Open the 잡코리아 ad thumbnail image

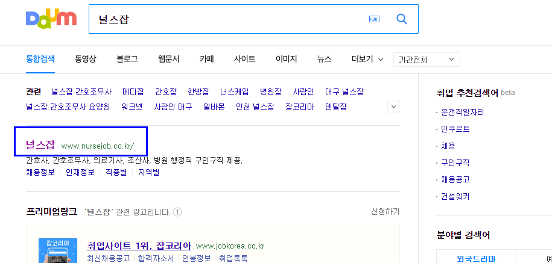coord(58,251)
